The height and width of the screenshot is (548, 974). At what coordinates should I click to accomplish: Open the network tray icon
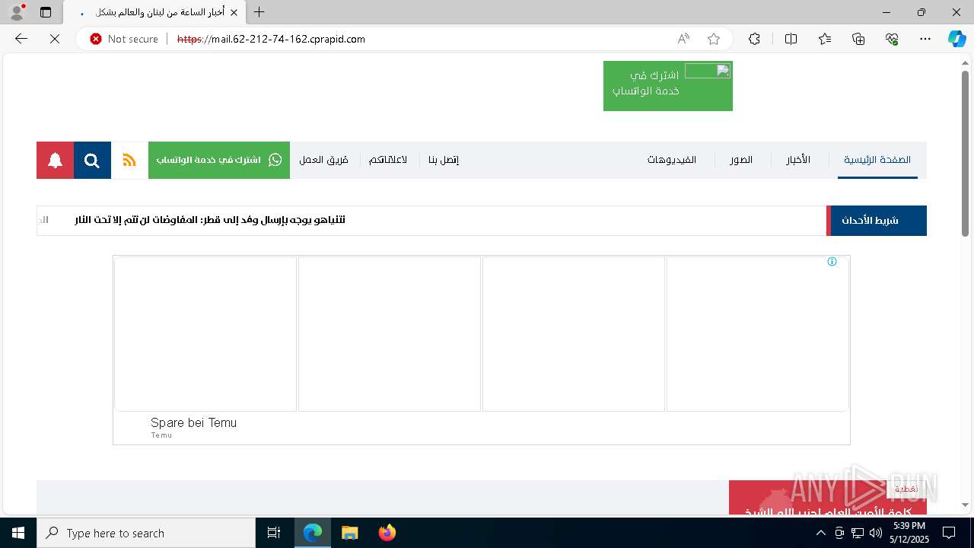[x=858, y=533]
